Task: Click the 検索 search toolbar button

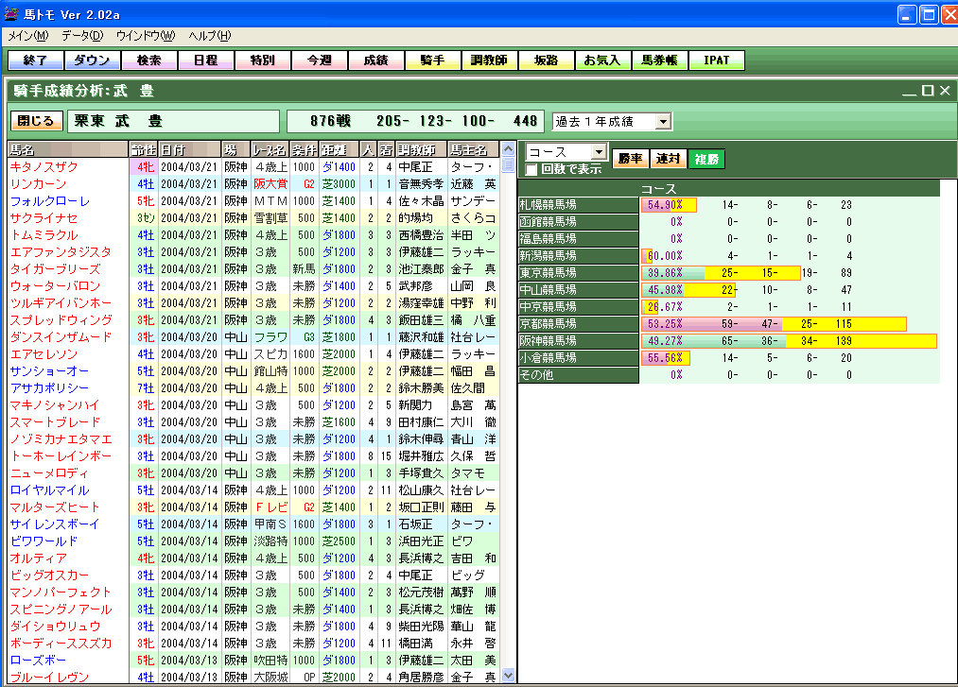Action: point(148,60)
